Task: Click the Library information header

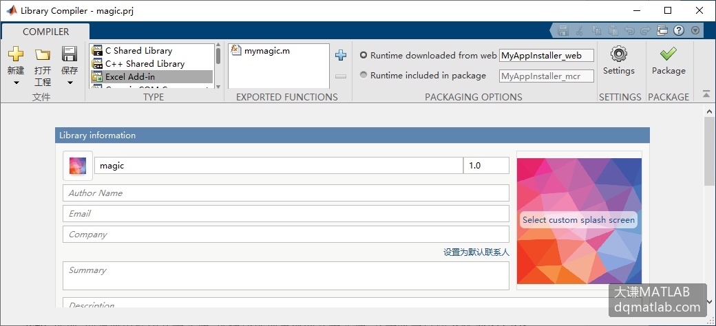Action: 352,135
